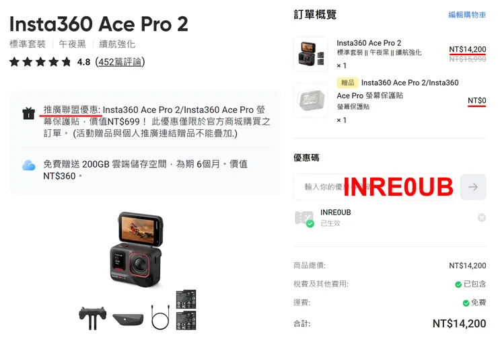Click the USB cable accessory image
Viewport: 498px width, 345px height.
(x=161, y=317)
